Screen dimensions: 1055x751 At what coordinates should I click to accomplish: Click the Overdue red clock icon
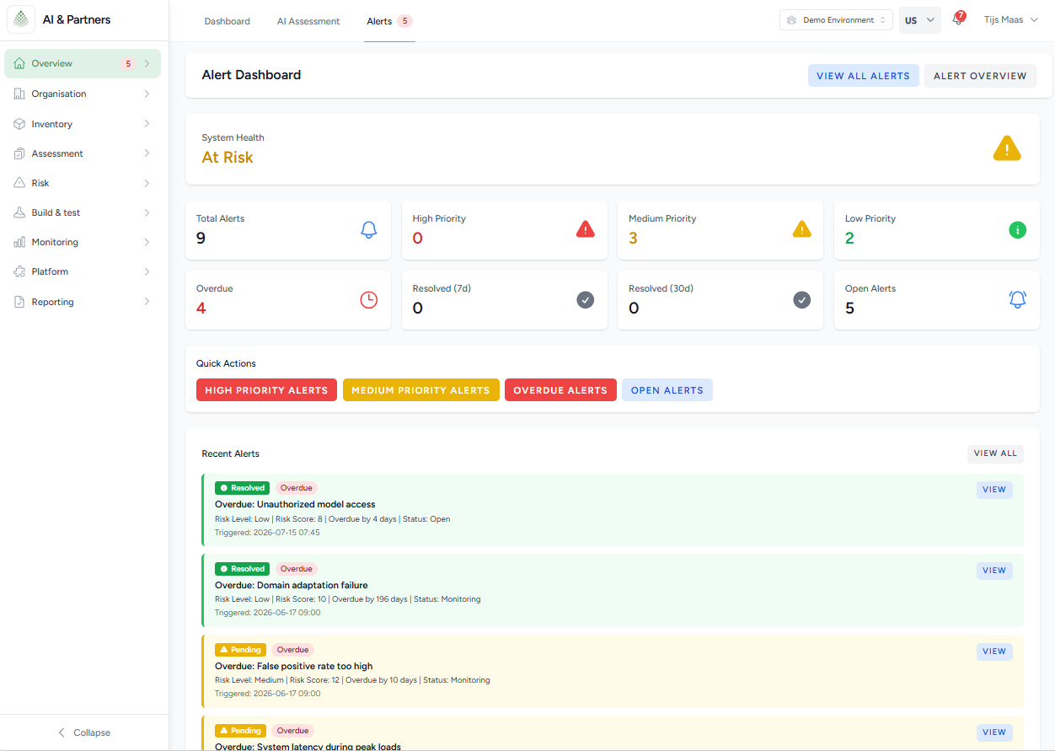click(x=369, y=299)
